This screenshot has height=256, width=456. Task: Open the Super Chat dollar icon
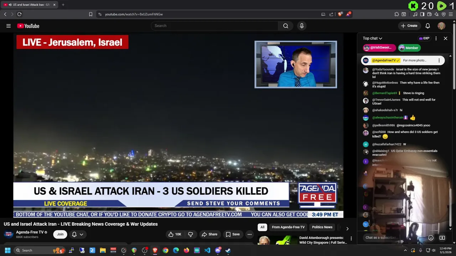point(442,238)
